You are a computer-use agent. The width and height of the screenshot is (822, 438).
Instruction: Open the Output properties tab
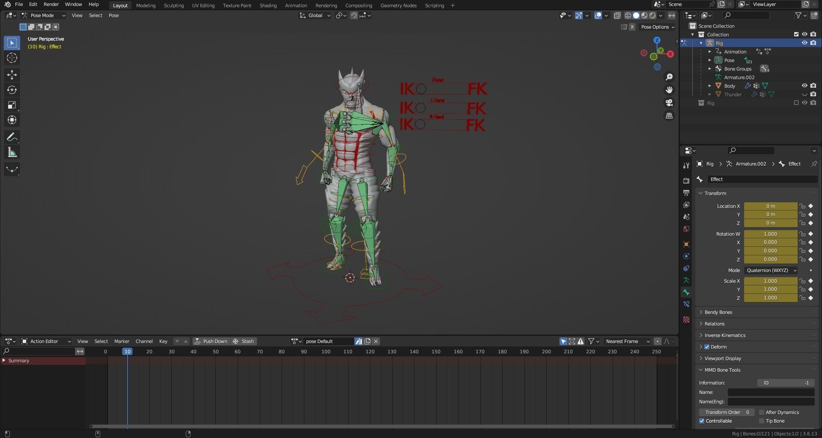click(686, 193)
